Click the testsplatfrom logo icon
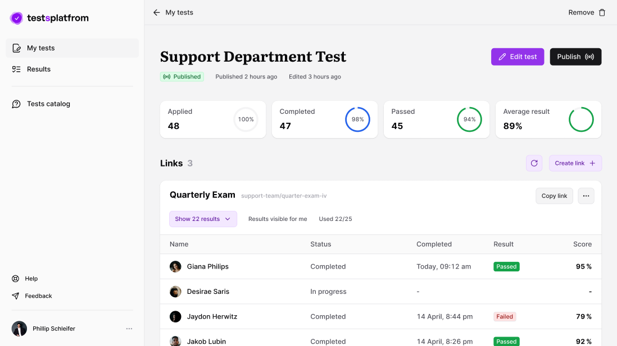The width and height of the screenshot is (617, 346). [17, 18]
